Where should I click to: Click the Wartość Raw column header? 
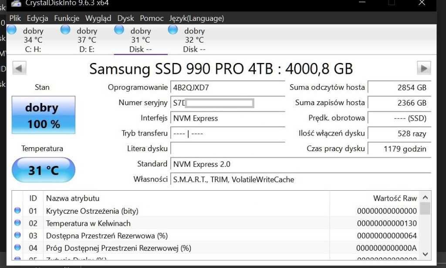[x=375, y=198]
